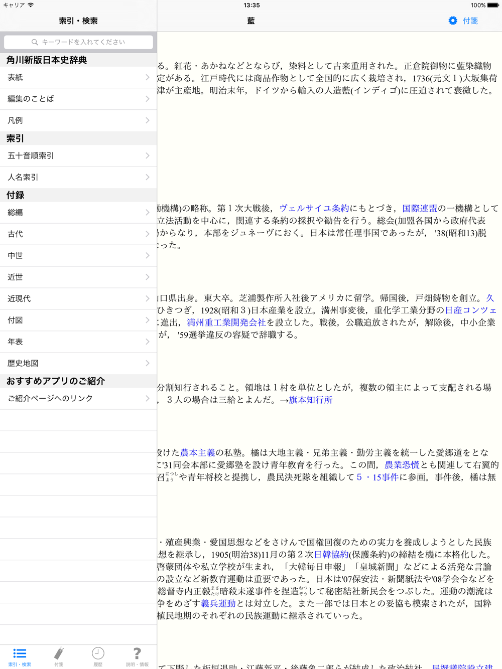Image resolution: width=502 pixels, height=669 pixels.
Task: Open the settings gear icon
Action: pos(453,21)
